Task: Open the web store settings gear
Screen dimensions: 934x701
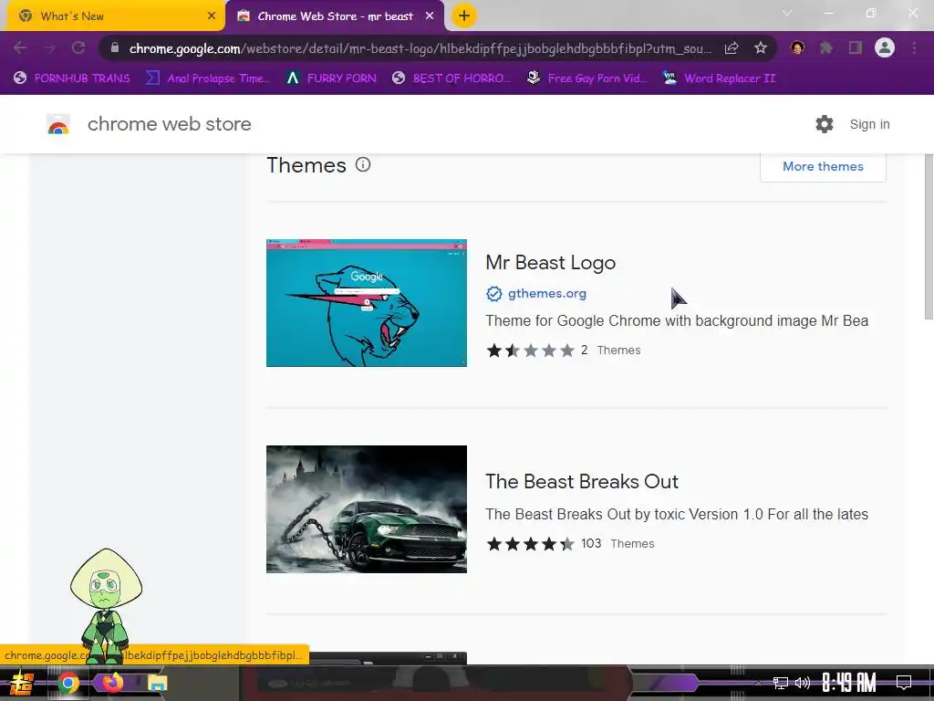Action: point(825,124)
